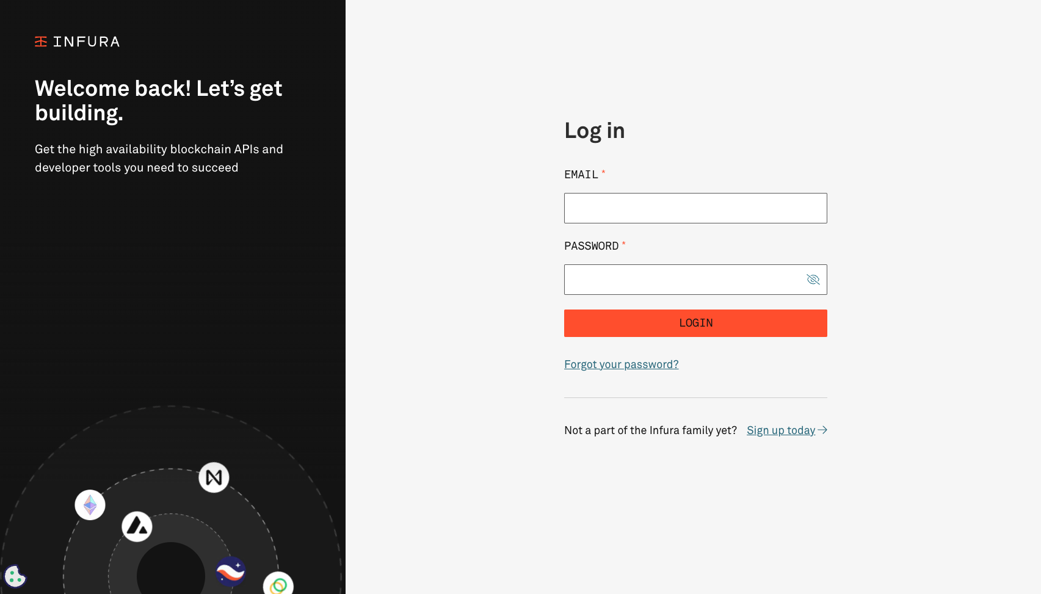Click the Infura logo
This screenshot has width=1041, height=594.
coord(77,42)
